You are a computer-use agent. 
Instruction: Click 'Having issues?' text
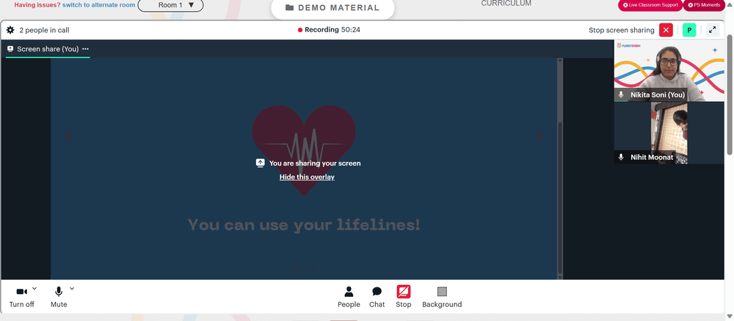(37, 5)
